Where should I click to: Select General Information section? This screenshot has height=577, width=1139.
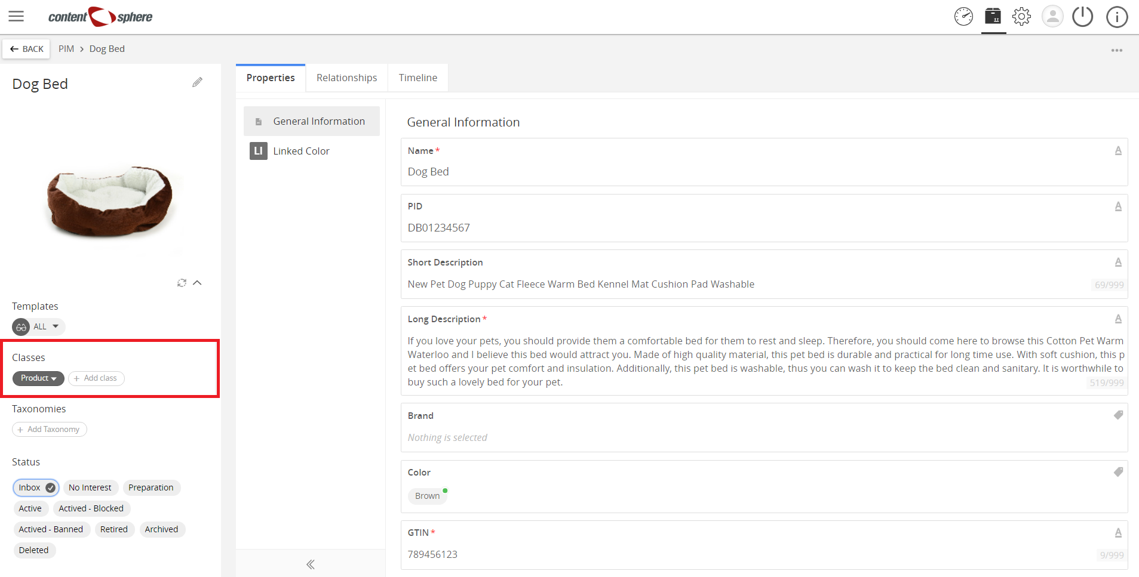click(312, 121)
